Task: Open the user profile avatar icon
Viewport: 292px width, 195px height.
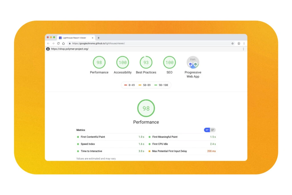Action: pyautogui.click(x=239, y=43)
